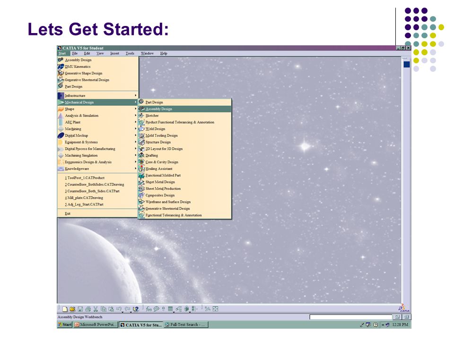Open recent file Mill_plate.CATDrawing
This screenshot has width=454, height=340.
pos(97,198)
